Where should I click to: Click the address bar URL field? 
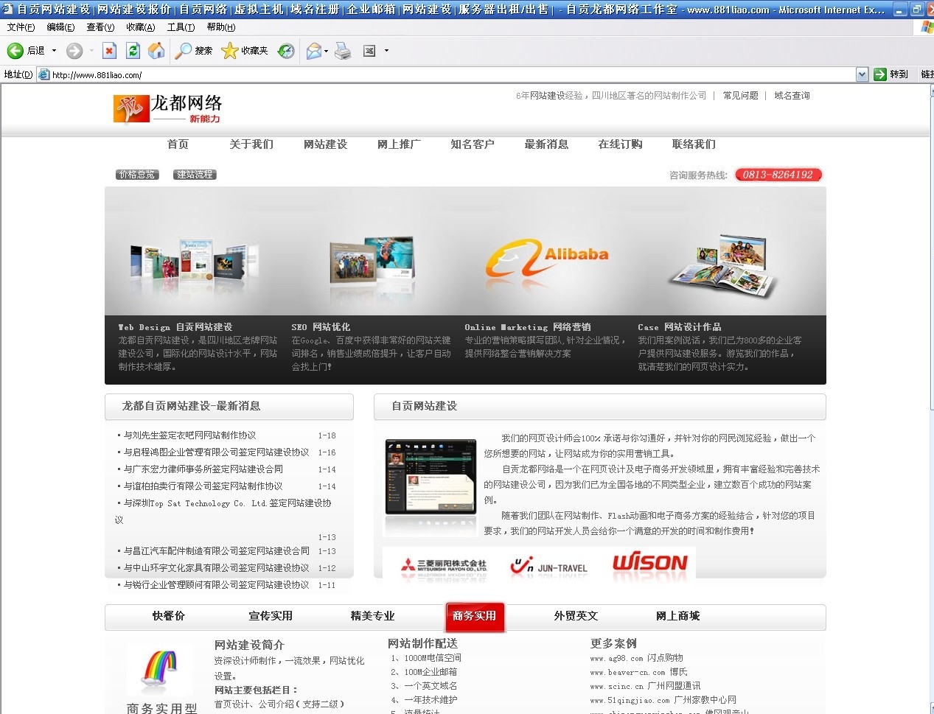(x=442, y=74)
